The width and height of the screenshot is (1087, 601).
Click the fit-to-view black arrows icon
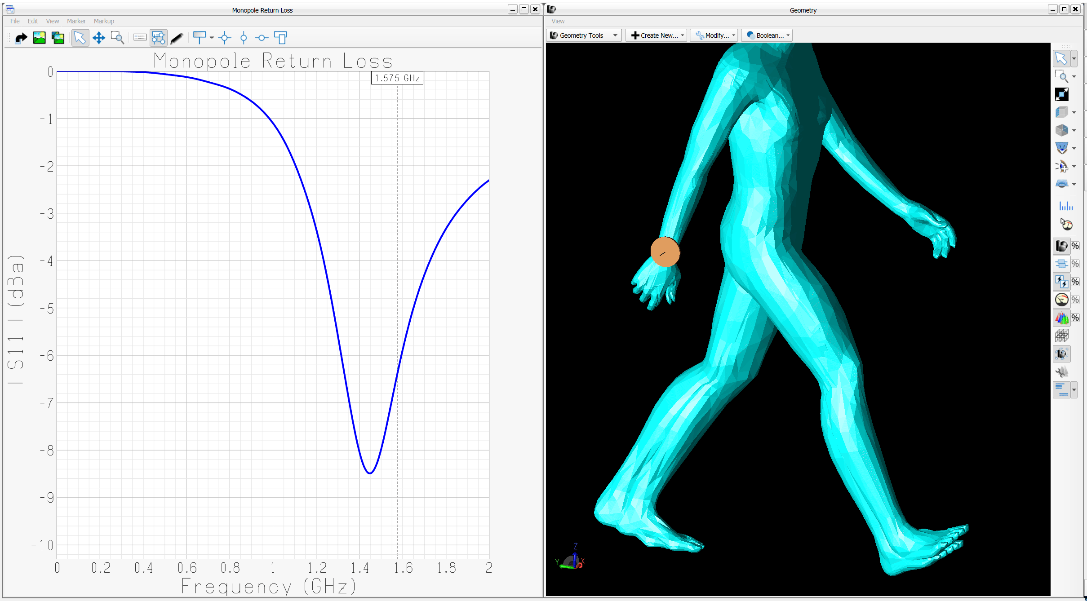click(1061, 94)
